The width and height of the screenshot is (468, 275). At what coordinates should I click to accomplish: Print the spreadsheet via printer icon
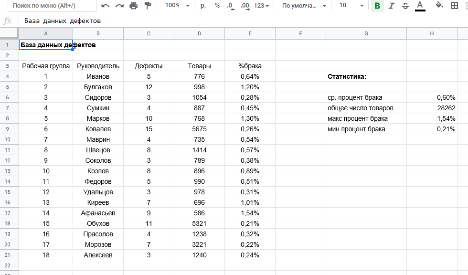point(133,6)
